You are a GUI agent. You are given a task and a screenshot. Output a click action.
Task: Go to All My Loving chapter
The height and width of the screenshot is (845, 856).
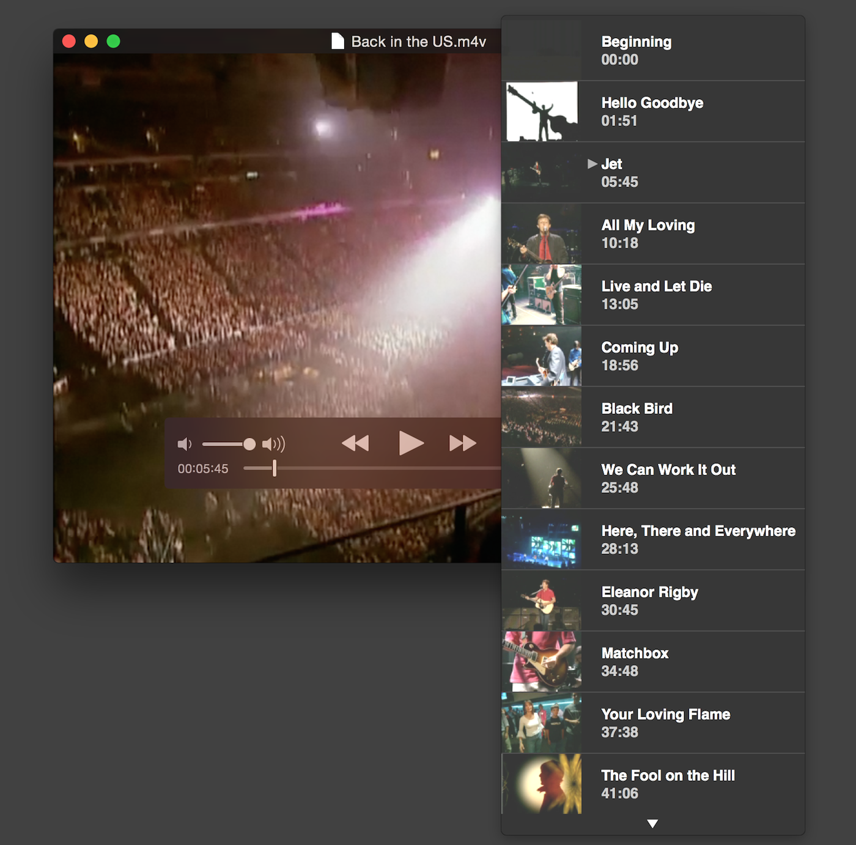tap(653, 234)
